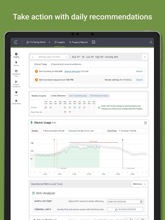The image size is (165, 220).
Task: Open Details for Start building recommendation
Action: [139, 71]
